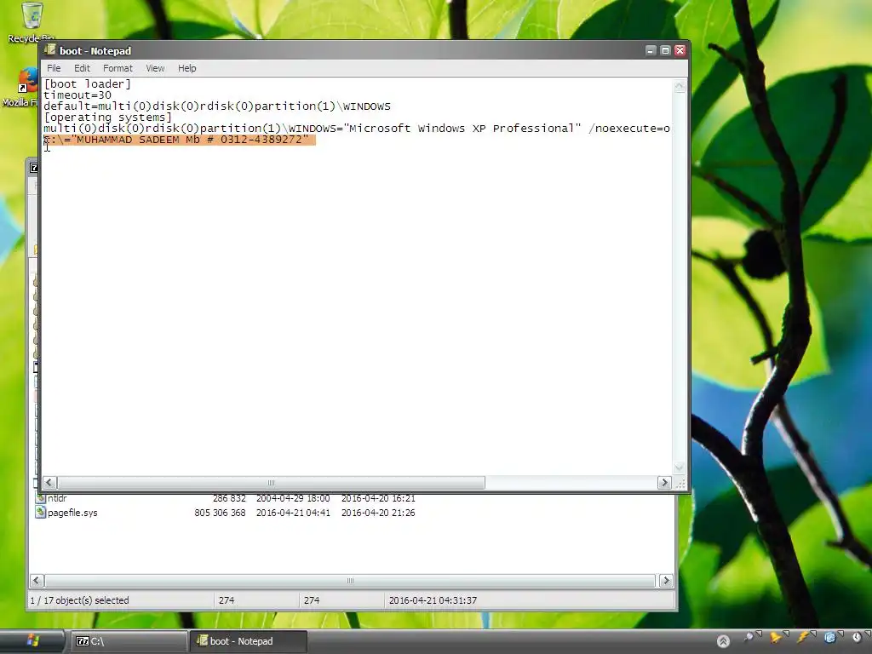Click the Notepad title bar icon
The height and width of the screenshot is (654, 872).
coord(50,50)
